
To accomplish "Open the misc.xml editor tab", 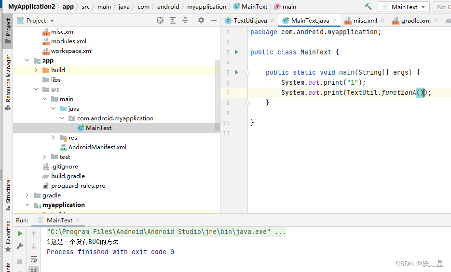I will point(365,20).
